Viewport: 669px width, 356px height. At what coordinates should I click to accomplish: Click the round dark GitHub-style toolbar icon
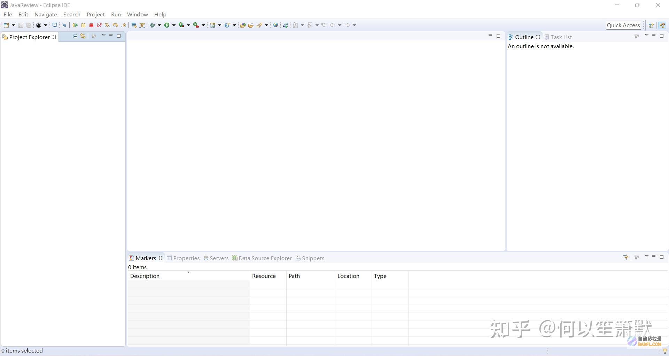(39, 25)
